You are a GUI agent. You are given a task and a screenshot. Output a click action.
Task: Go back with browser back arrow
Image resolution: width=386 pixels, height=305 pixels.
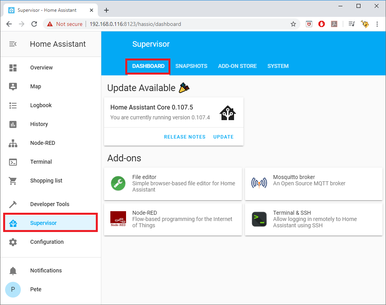9,24
